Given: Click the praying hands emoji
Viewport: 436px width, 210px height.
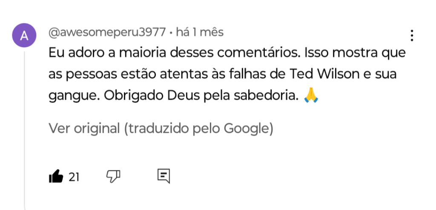Looking at the screenshot, I should pos(311,96).
